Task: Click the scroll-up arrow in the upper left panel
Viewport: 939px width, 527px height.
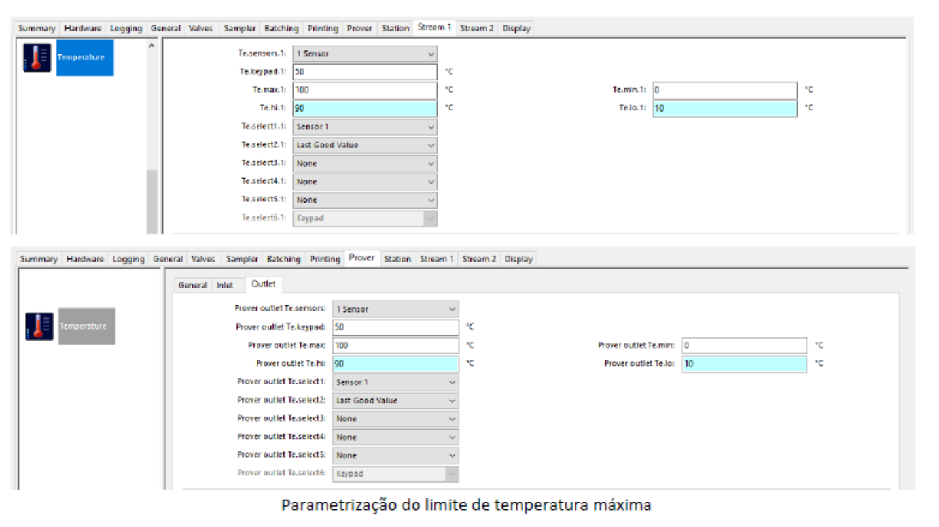Action: click(152, 46)
